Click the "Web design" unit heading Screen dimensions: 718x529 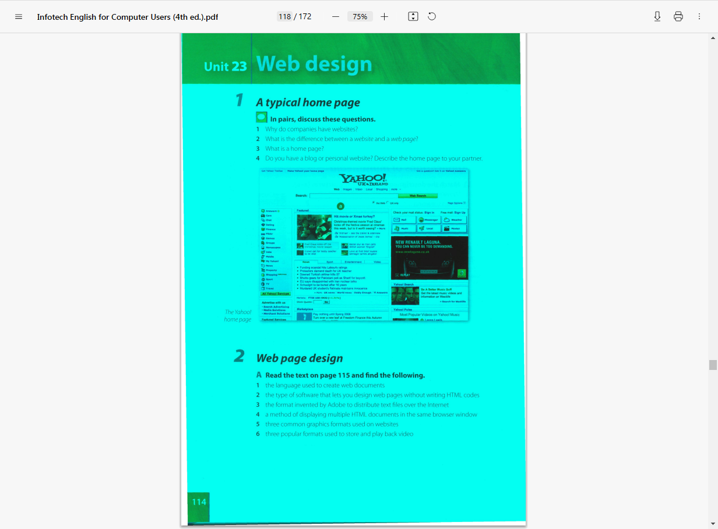coord(314,64)
